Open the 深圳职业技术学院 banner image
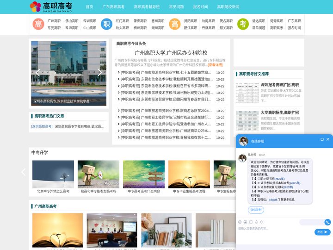This screenshot has height=250, width=333. [69, 73]
